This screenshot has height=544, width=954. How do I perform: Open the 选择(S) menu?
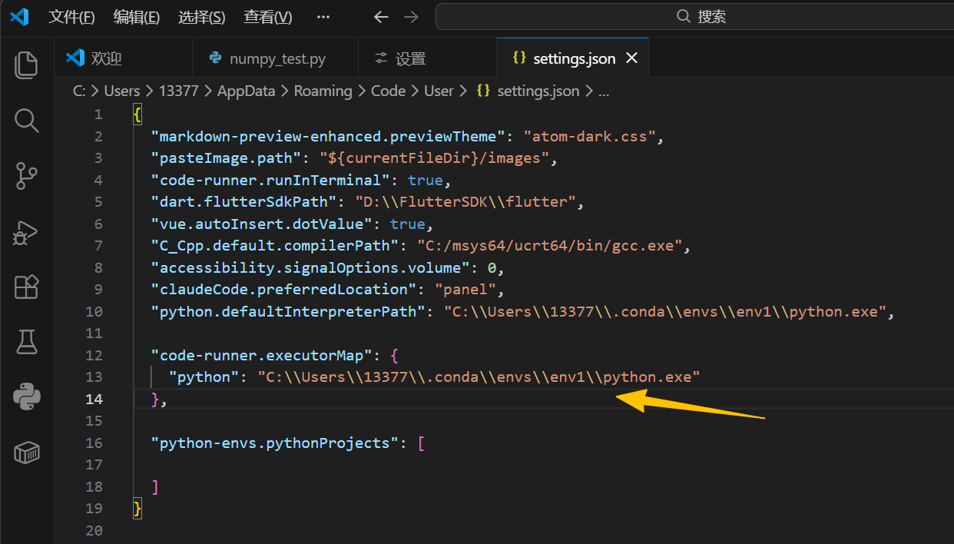pyautogui.click(x=201, y=17)
